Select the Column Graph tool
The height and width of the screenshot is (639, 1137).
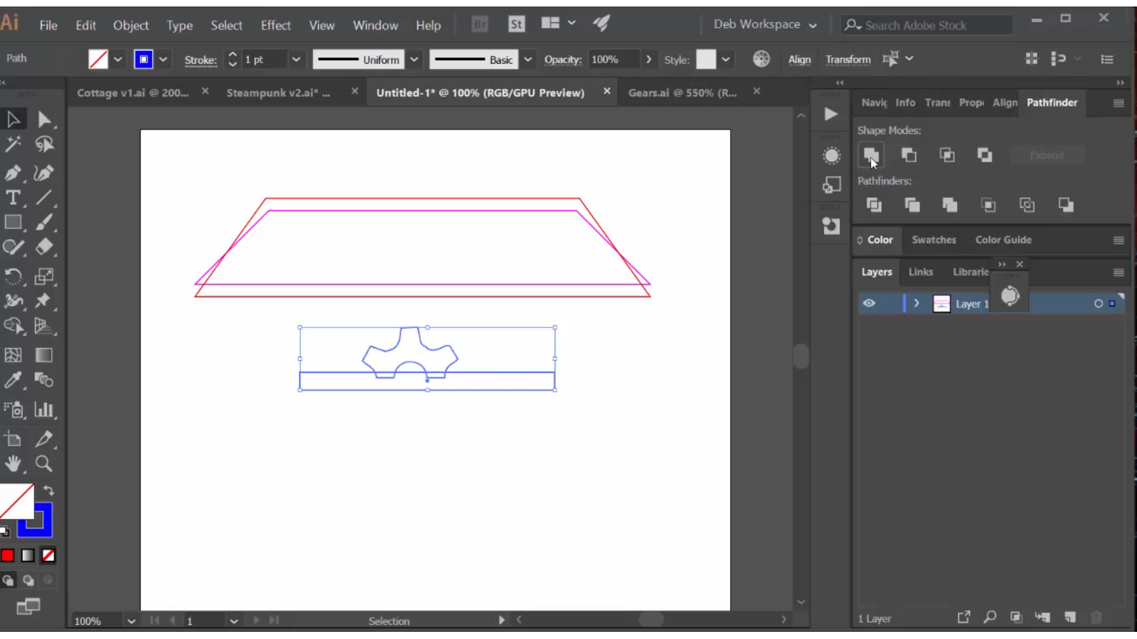[44, 409]
